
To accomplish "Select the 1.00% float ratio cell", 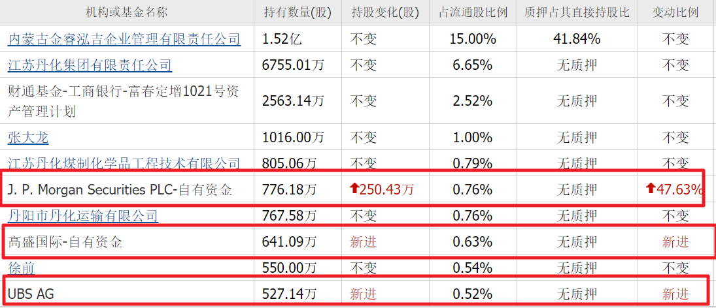I will (473, 137).
